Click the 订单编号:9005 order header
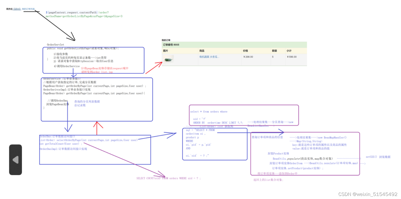This screenshot has width=401, height=199. click(x=171, y=45)
